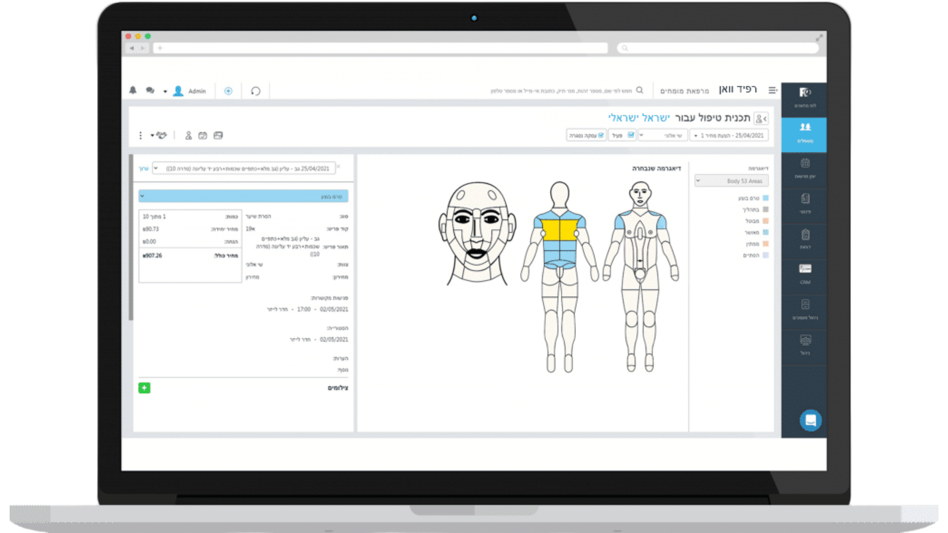Click the orange 'מבוטל' legend color swatch
The width and height of the screenshot is (948, 533).
pyautogui.click(x=765, y=221)
